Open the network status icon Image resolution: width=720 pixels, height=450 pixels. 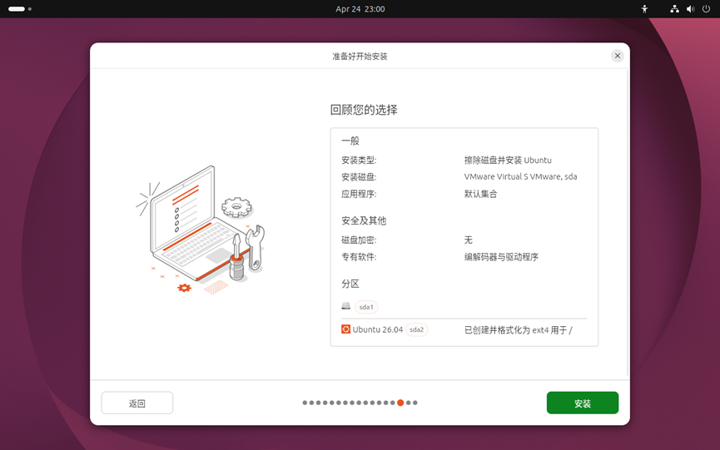point(674,8)
